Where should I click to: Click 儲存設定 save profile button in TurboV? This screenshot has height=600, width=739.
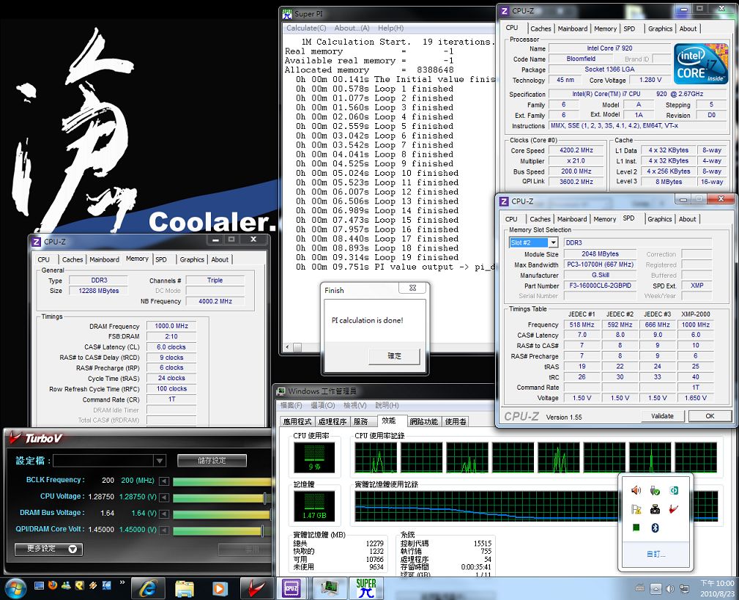(212, 461)
